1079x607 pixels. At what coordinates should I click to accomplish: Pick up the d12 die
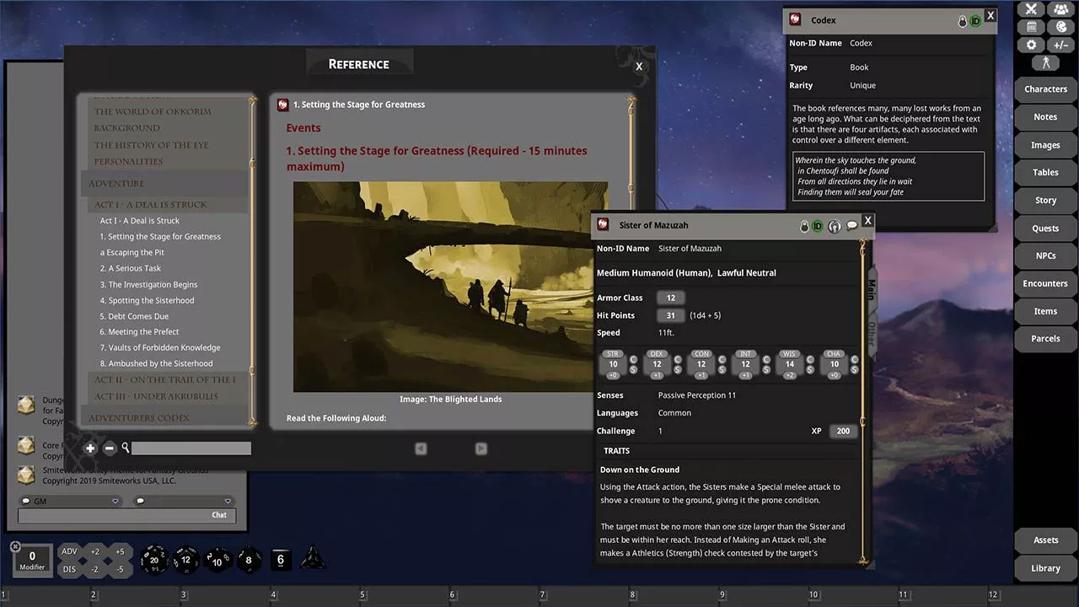[x=186, y=560]
